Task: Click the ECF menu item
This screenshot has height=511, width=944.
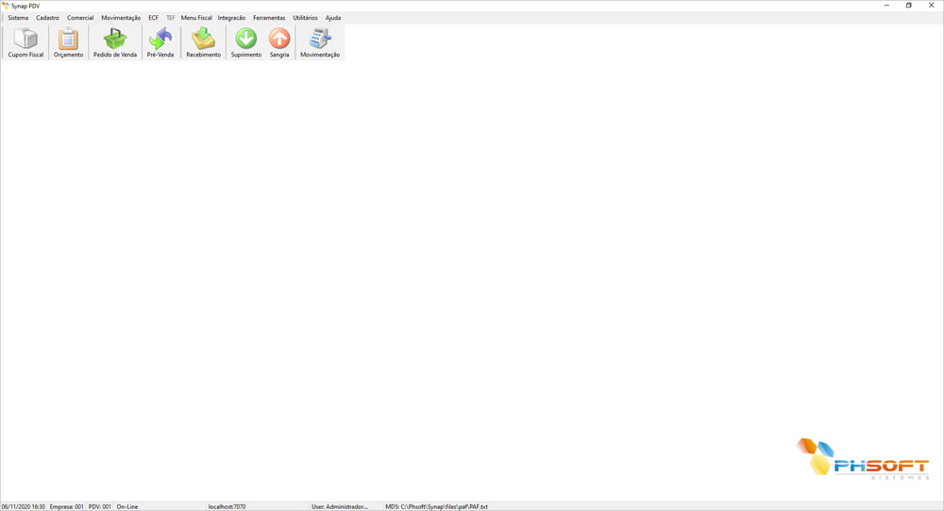Action: [153, 18]
